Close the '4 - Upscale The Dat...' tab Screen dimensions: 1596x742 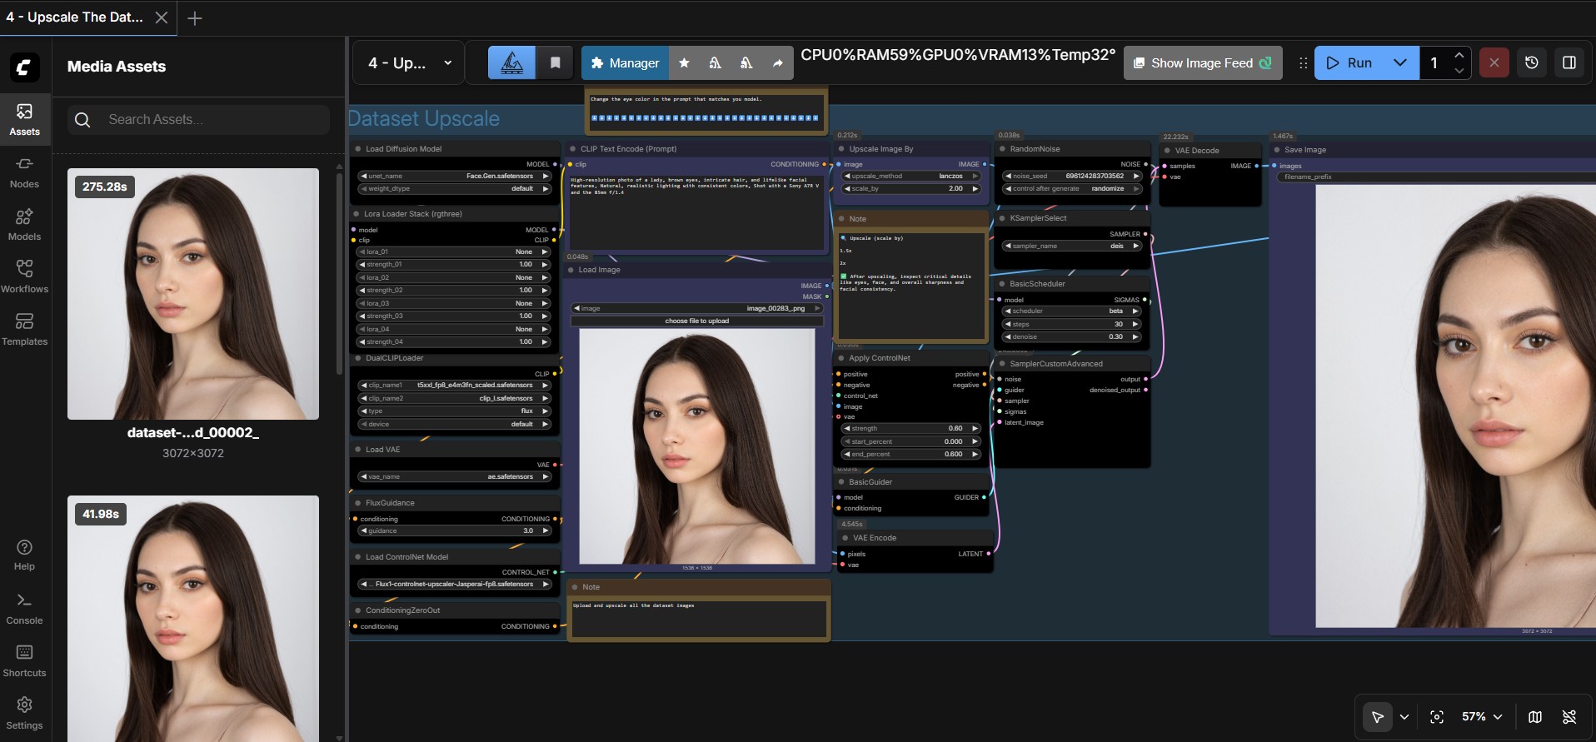click(162, 17)
